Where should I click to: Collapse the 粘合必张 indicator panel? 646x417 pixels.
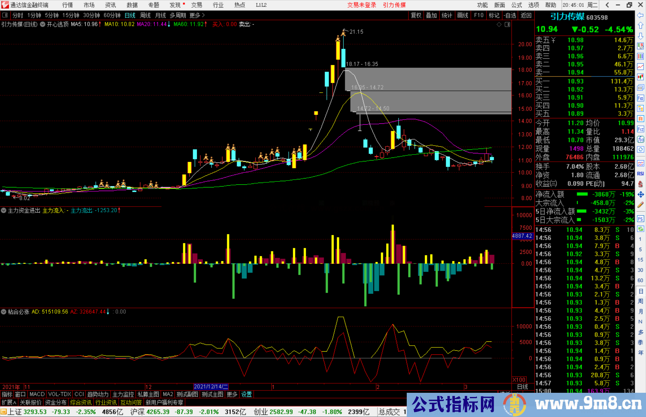coord(4,312)
